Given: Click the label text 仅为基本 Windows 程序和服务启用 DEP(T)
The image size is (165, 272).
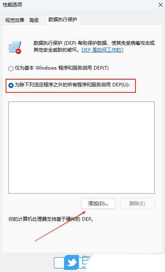Looking at the screenshot, I should (x=62, y=68).
